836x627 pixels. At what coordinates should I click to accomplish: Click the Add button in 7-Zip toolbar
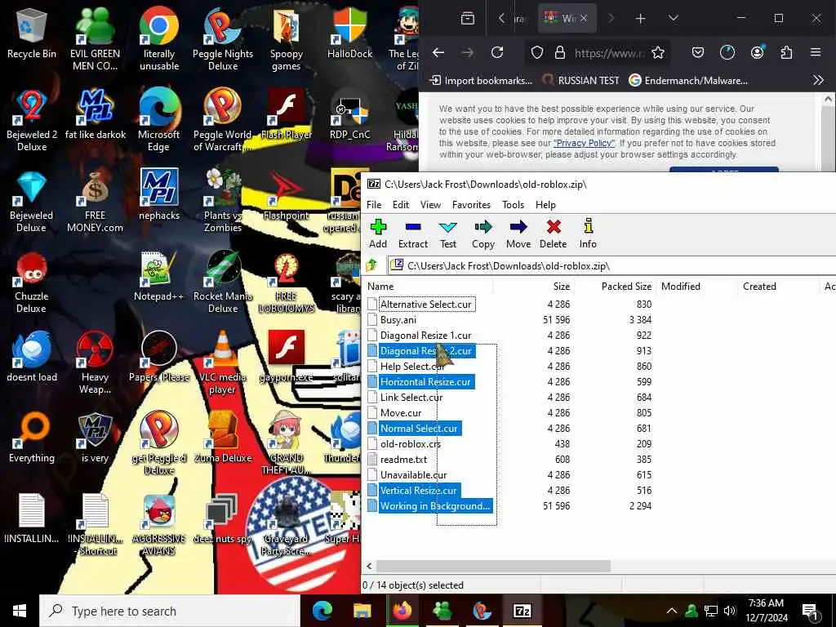tap(378, 233)
